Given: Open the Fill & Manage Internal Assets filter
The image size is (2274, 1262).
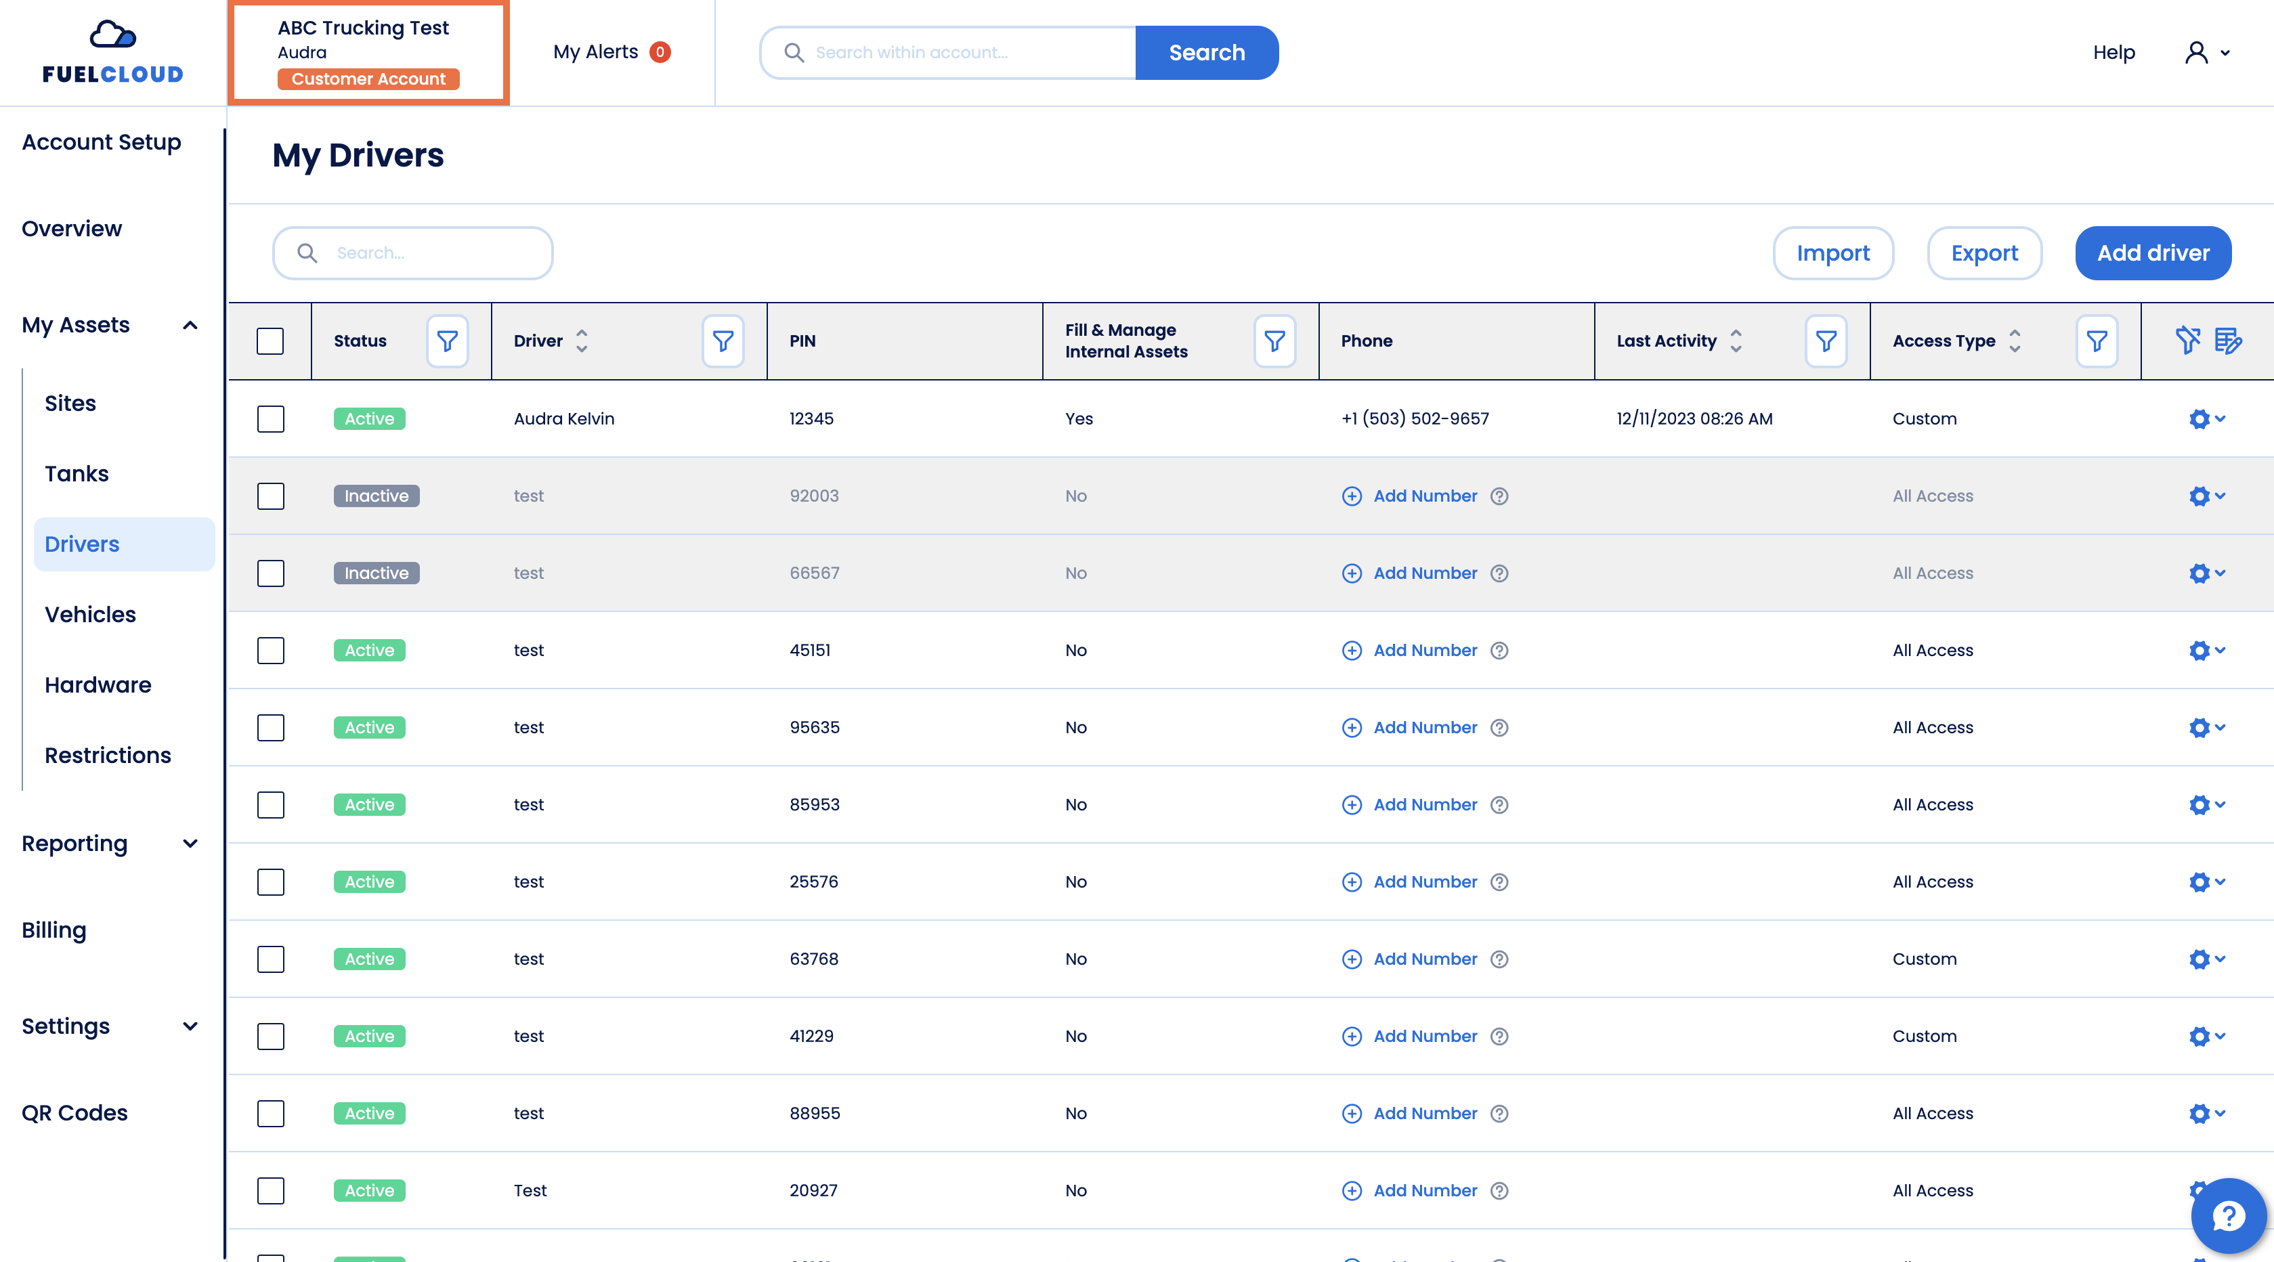Looking at the screenshot, I should click(x=1274, y=341).
